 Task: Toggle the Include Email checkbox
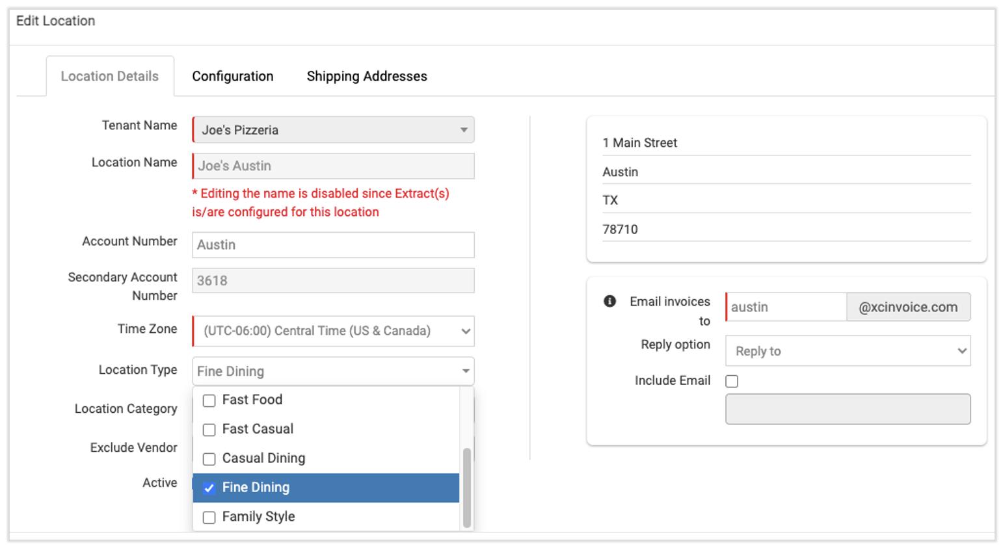coord(732,382)
